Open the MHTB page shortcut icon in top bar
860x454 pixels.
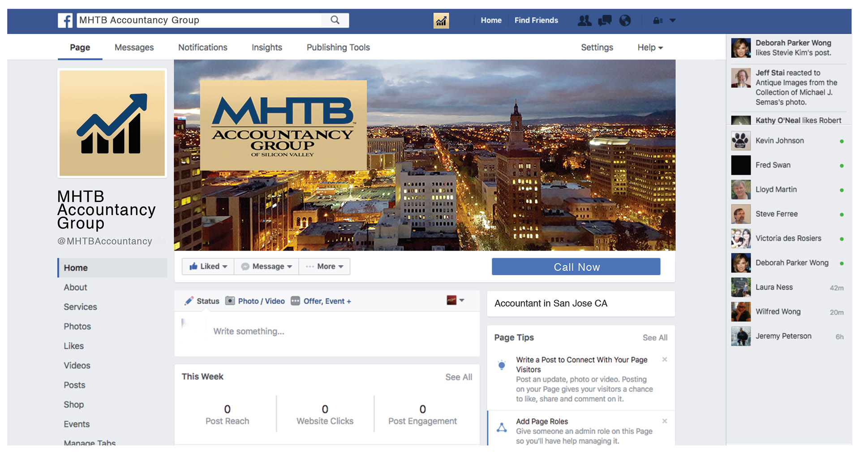441,21
